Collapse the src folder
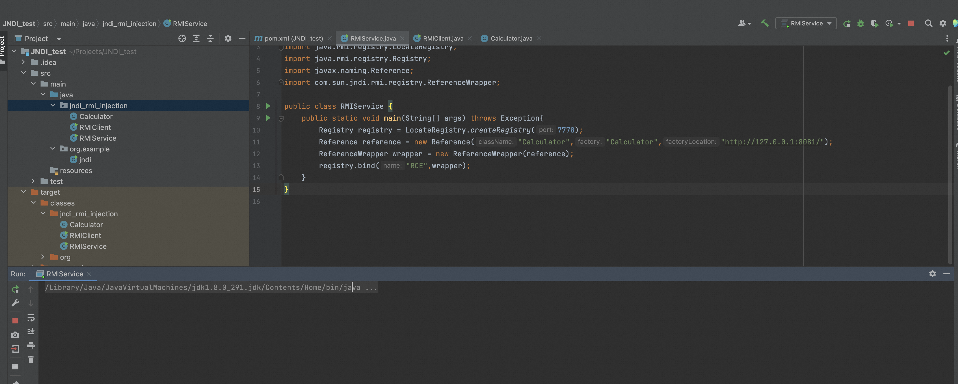 click(24, 73)
